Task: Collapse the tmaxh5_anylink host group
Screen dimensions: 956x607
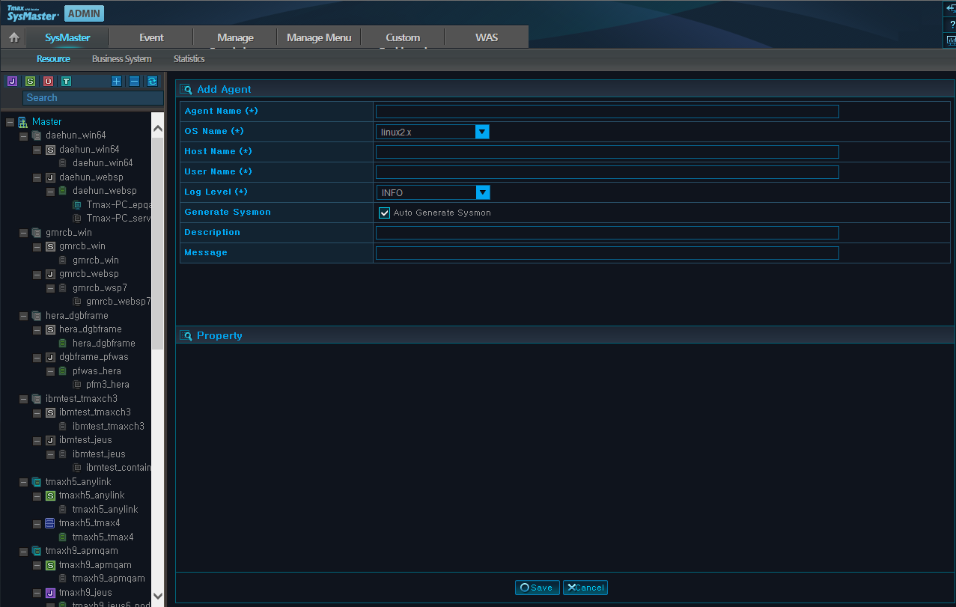Action: (23, 482)
